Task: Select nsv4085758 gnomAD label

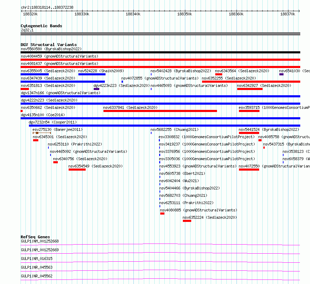Action: [284, 137]
